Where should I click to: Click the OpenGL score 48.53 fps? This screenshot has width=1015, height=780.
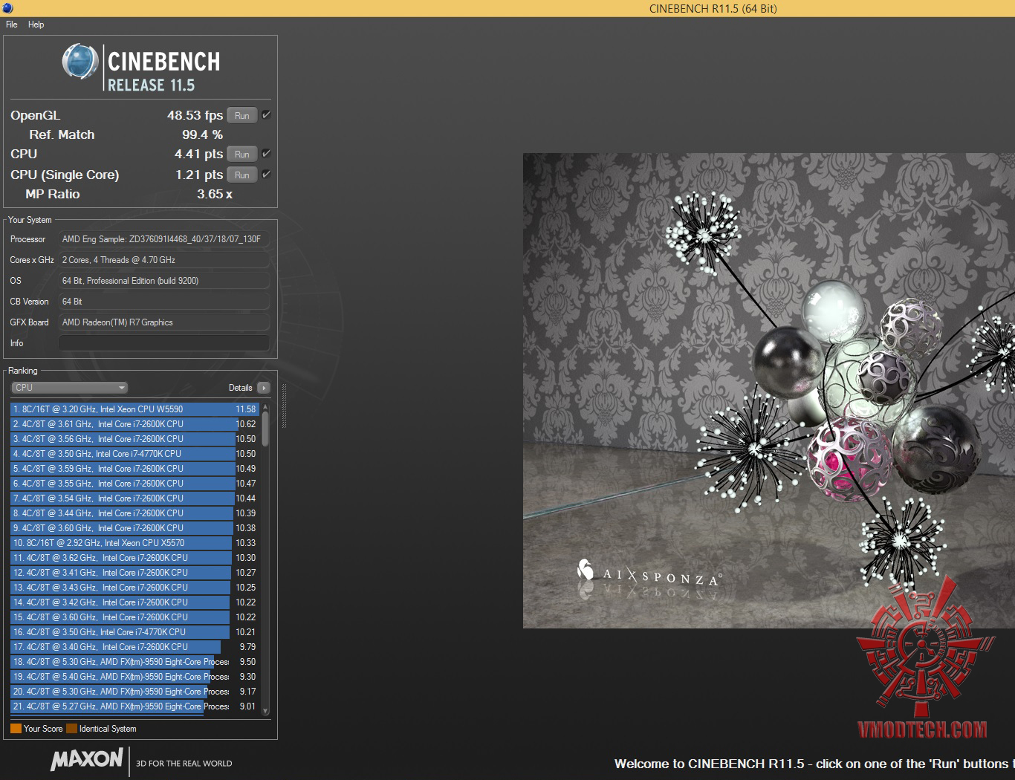195,115
